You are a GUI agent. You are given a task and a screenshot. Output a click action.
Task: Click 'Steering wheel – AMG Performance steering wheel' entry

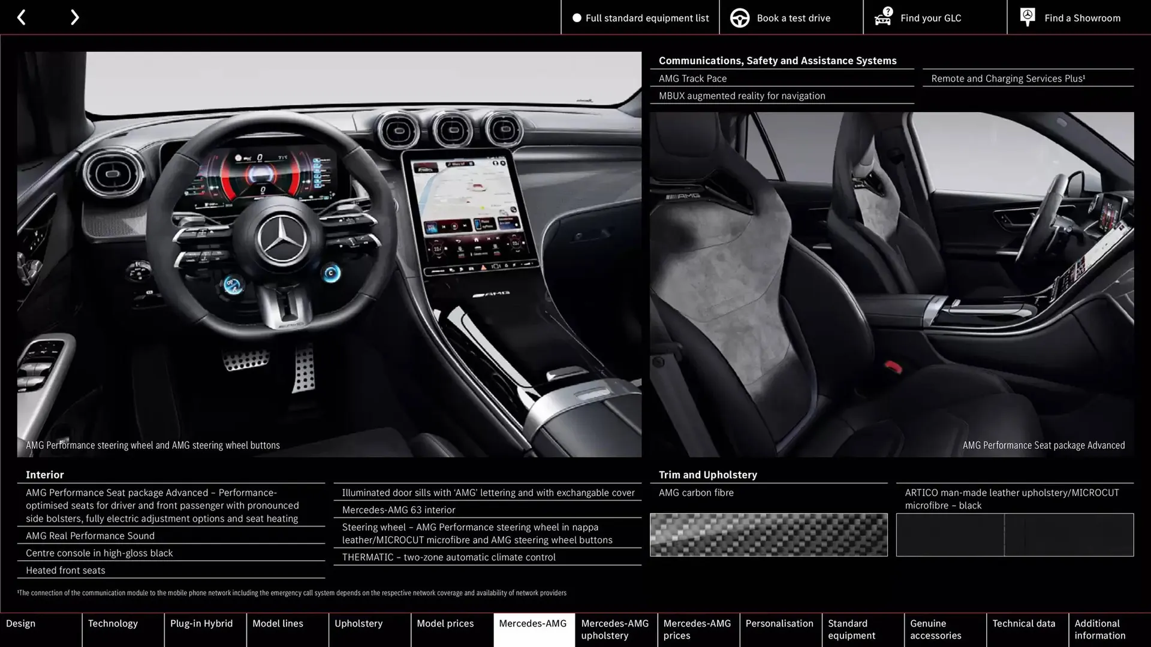point(477,533)
